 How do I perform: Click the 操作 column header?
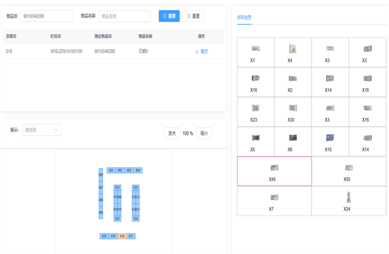(x=201, y=36)
